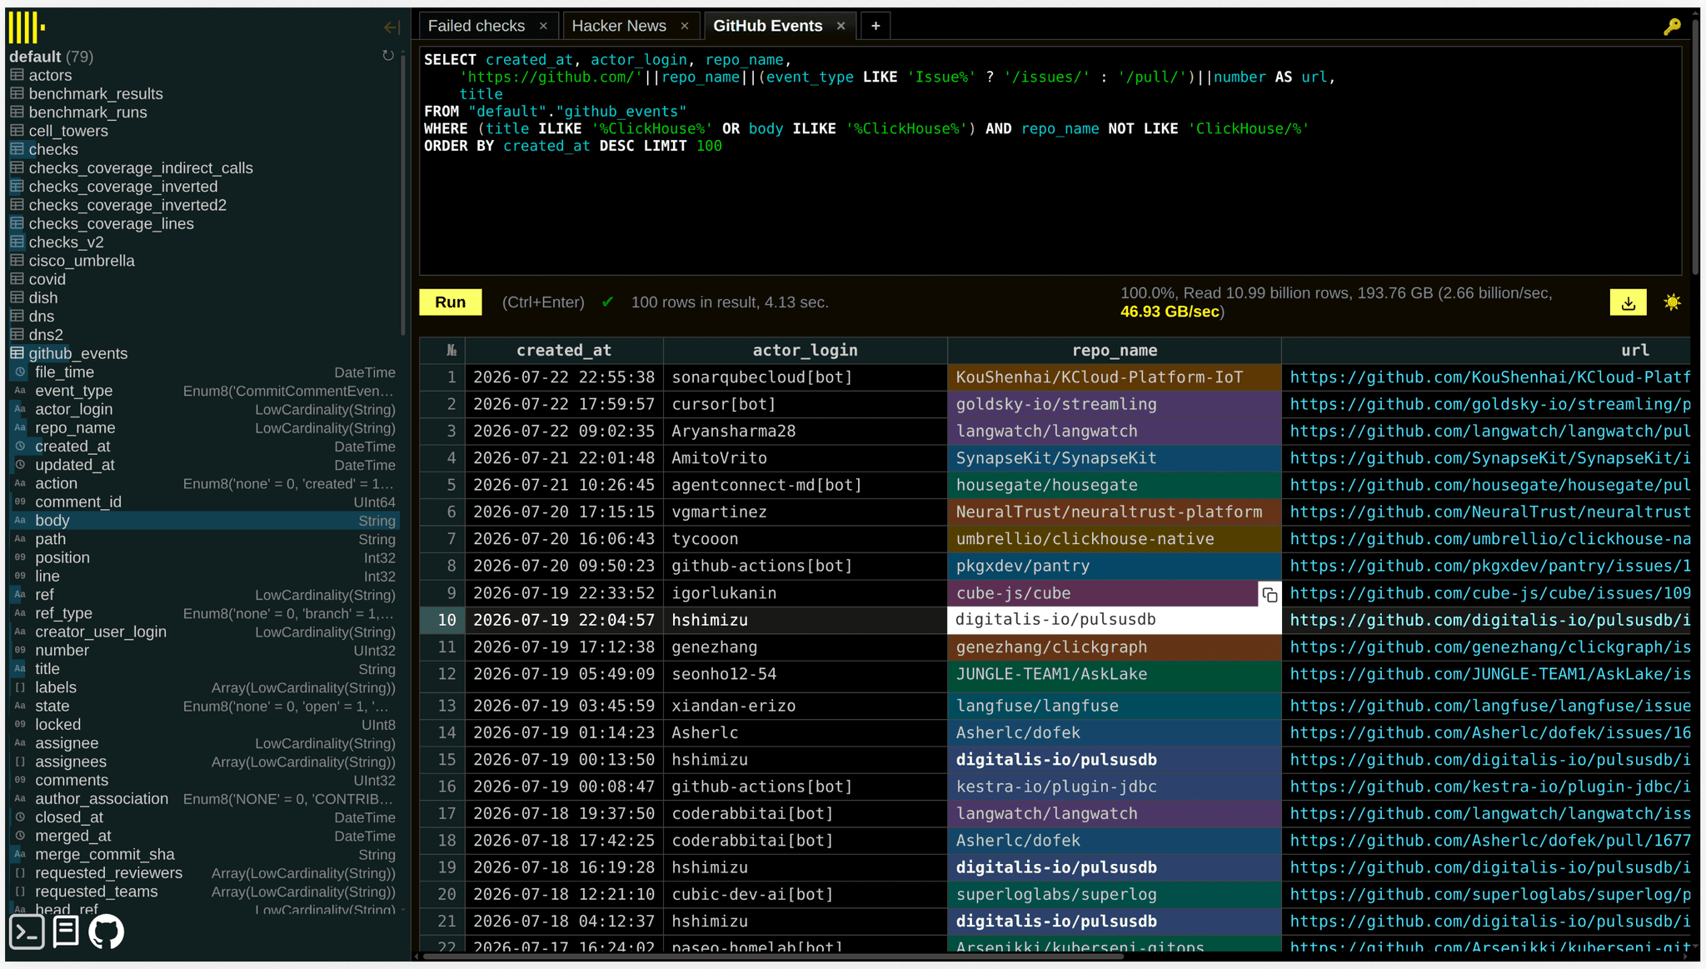Close the GitHub Events tab

(x=841, y=26)
